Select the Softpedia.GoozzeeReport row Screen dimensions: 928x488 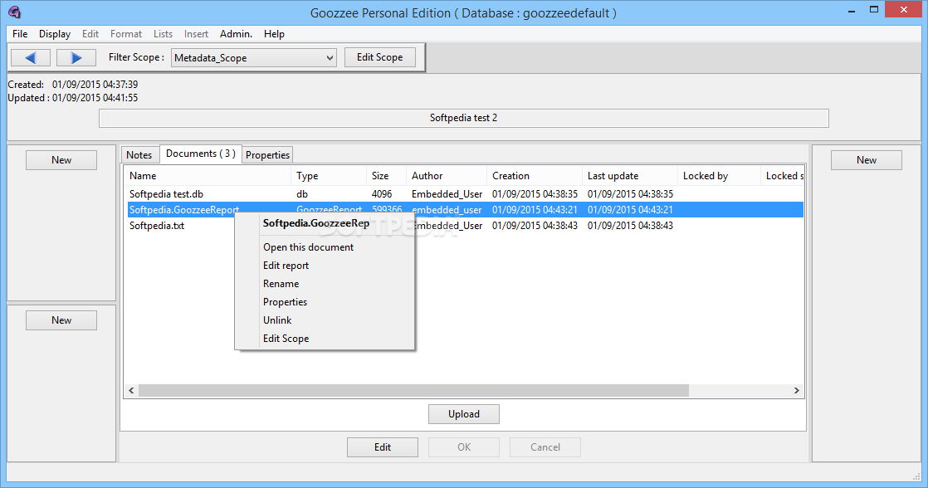click(x=463, y=210)
